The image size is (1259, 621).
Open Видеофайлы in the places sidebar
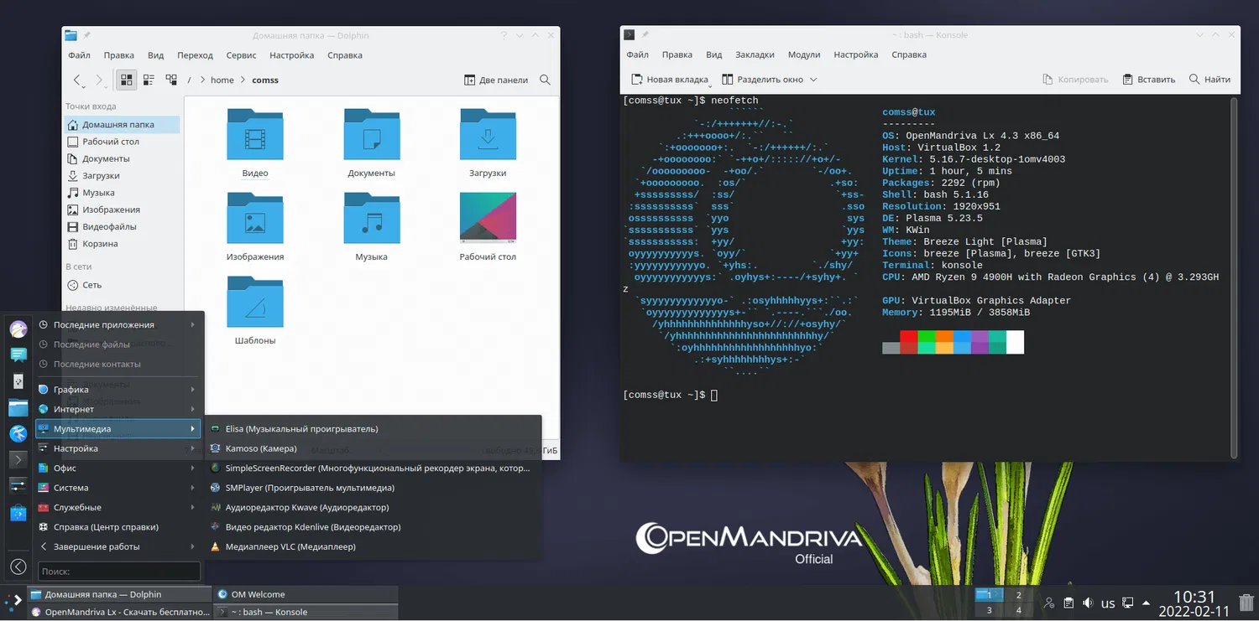(122, 226)
